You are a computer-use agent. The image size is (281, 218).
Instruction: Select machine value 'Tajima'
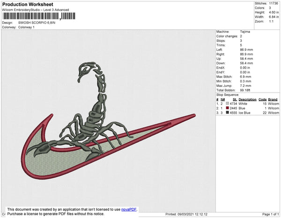(245, 31)
